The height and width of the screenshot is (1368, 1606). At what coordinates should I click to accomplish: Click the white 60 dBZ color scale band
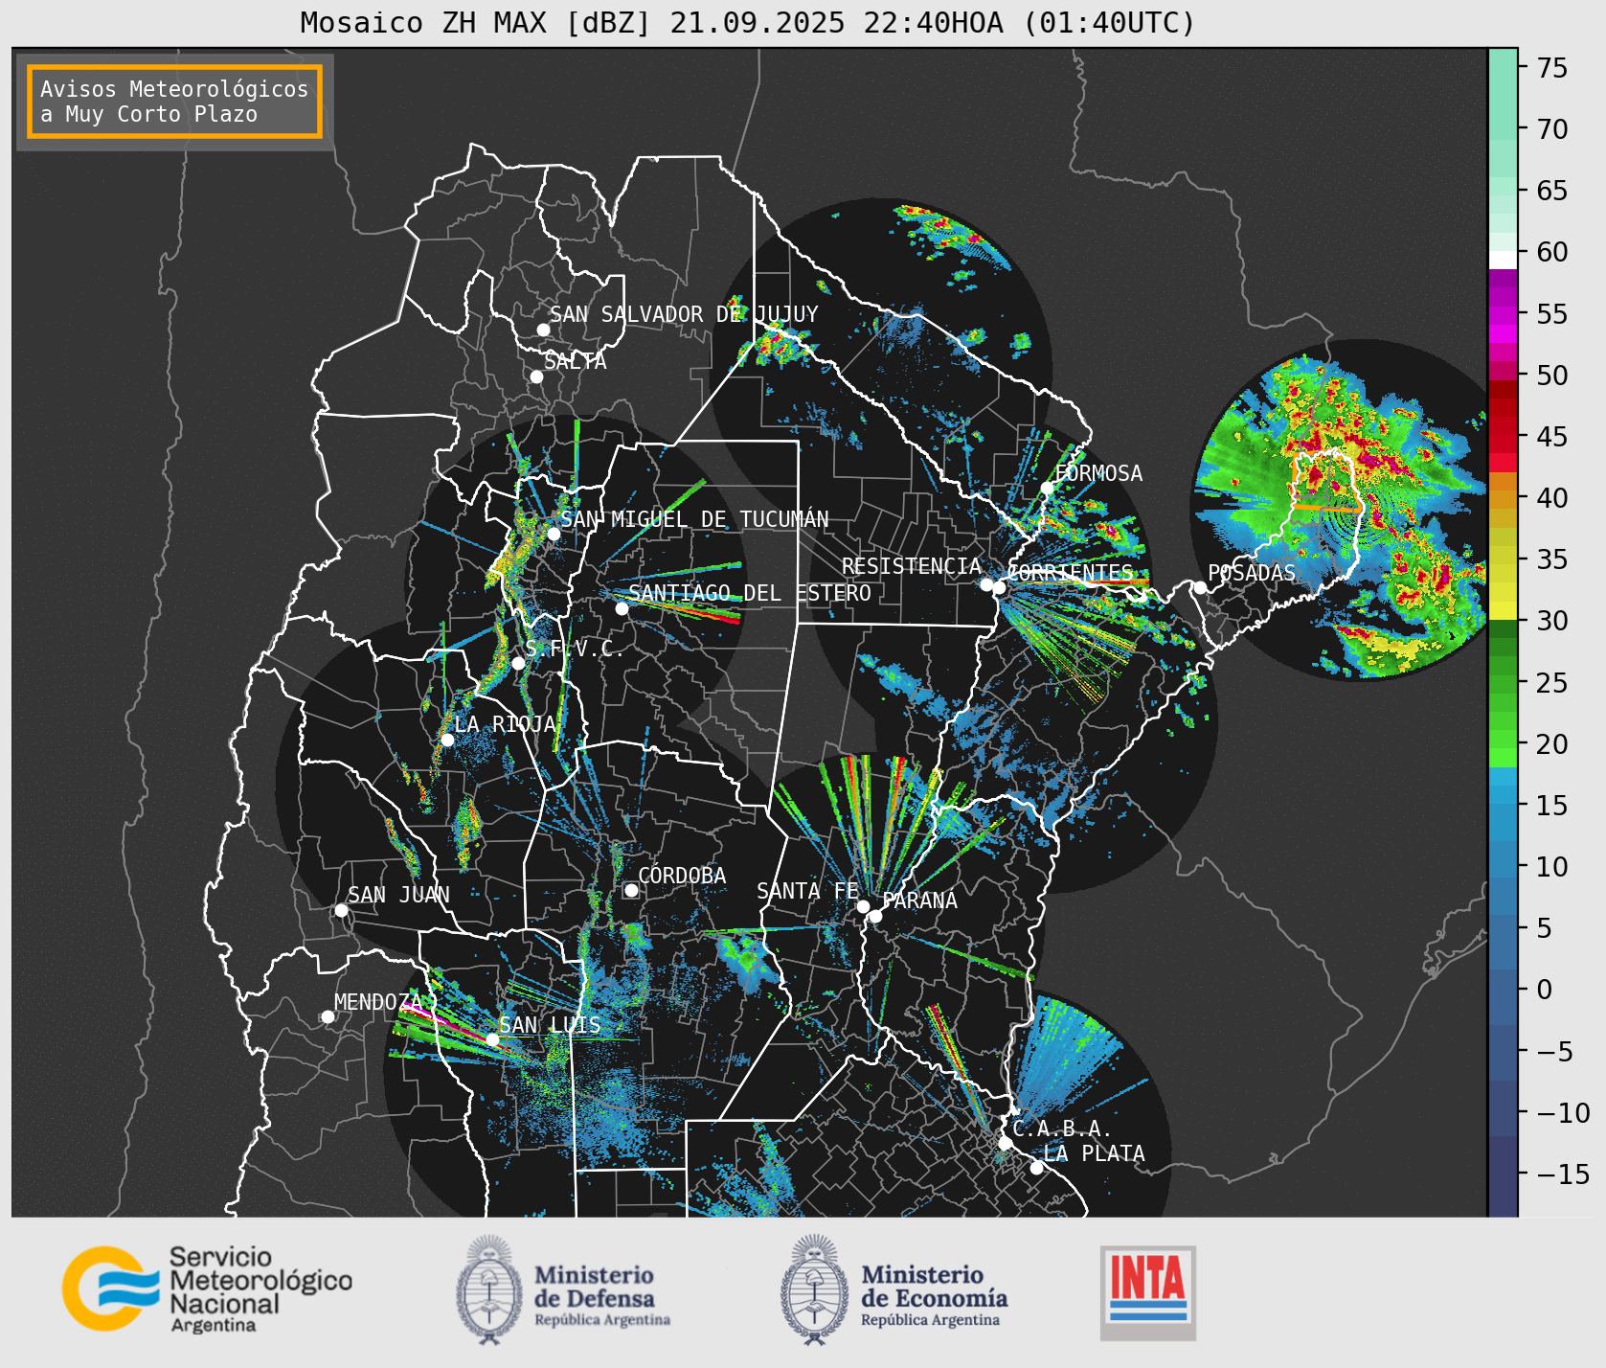[x=1503, y=260]
